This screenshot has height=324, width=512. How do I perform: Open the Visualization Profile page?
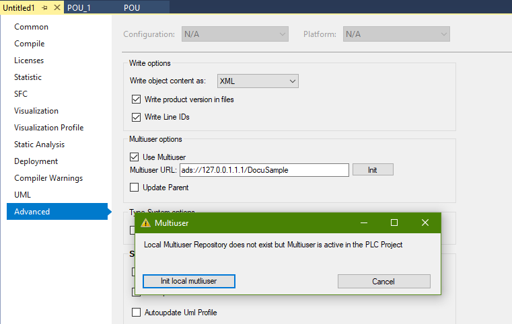[48, 128]
